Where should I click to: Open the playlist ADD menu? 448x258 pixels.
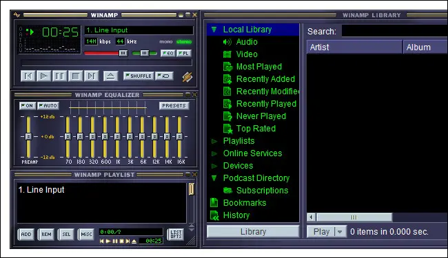(26, 235)
